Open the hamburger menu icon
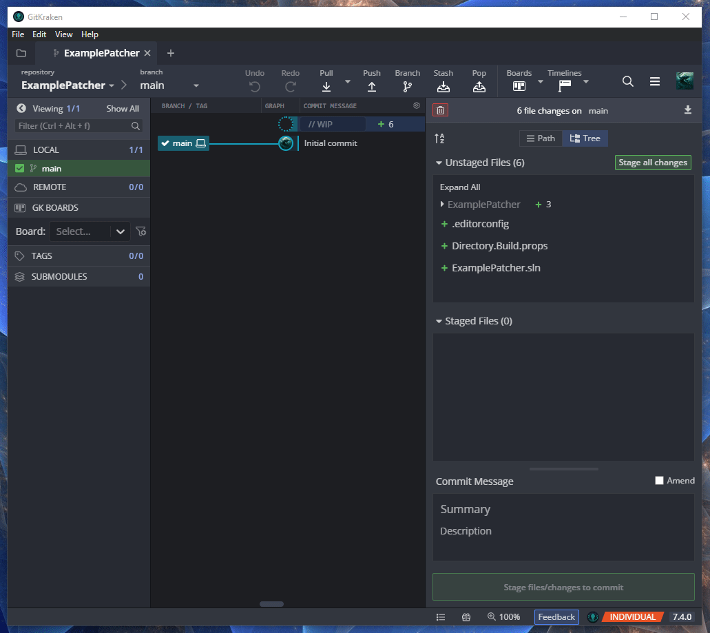Screen dimensions: 710x633 click(x=655, y=81)
